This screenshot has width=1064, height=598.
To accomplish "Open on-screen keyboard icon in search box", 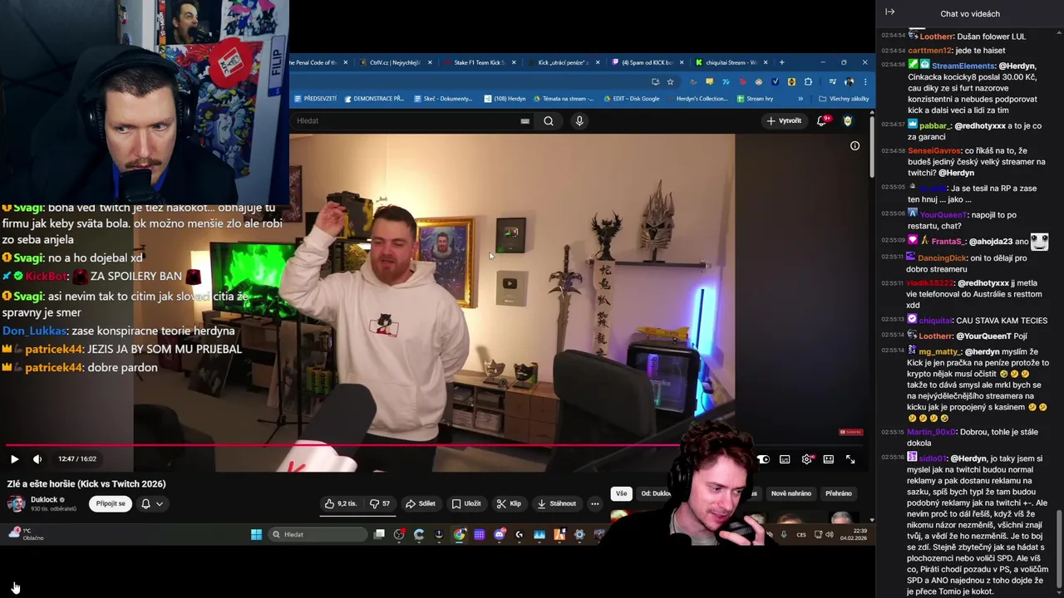I will point(525,121).
